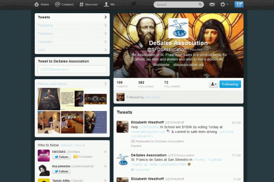
Task: View 109 Tweets count
Action: click(122, 84)
